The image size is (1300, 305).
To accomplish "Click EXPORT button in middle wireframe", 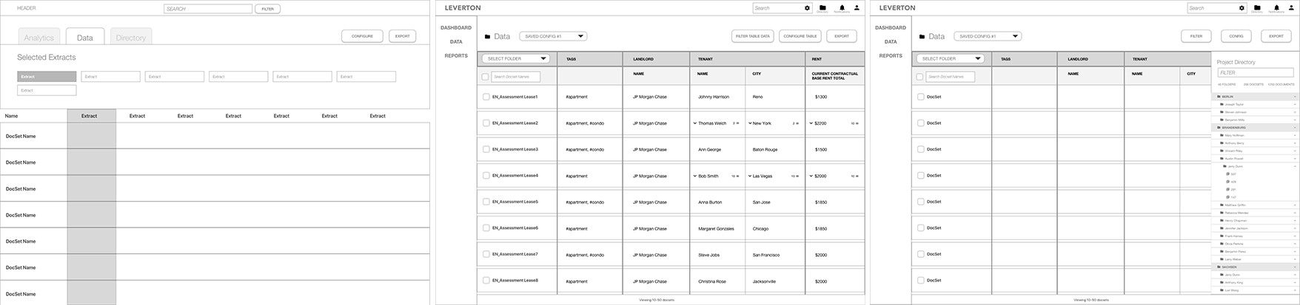I will point(842,36).
